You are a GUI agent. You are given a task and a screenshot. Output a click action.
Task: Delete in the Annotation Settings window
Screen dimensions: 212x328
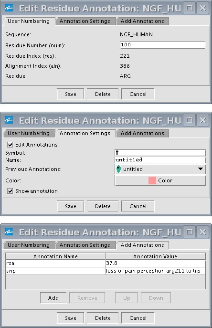tap(103, 206)
